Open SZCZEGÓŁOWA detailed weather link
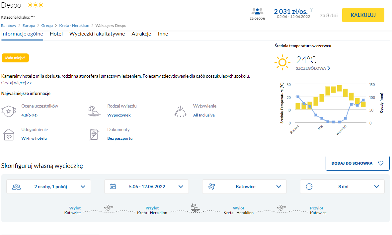Viewport: 392px width, 235px height. pyautogui.click(x=313, y=68)
